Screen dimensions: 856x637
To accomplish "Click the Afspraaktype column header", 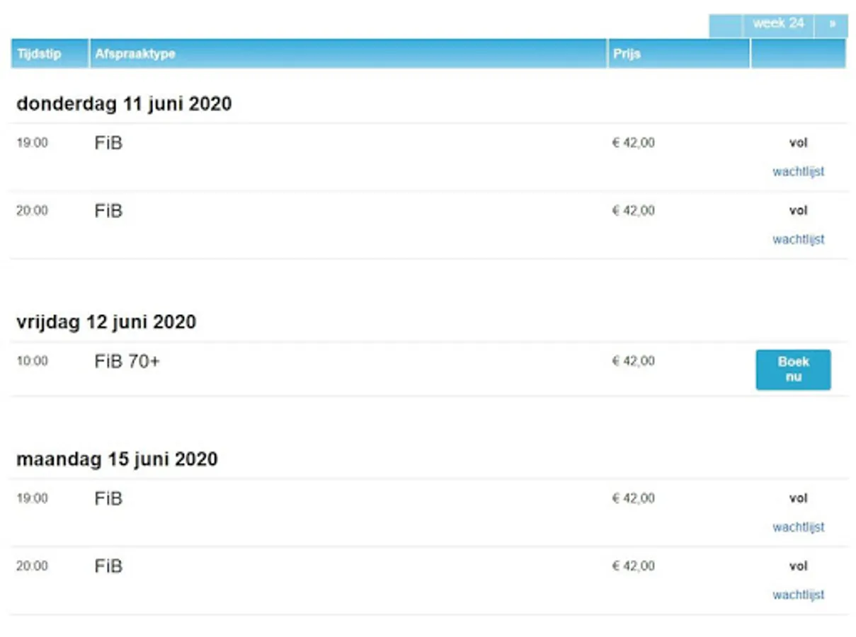I will pos(135,54).
